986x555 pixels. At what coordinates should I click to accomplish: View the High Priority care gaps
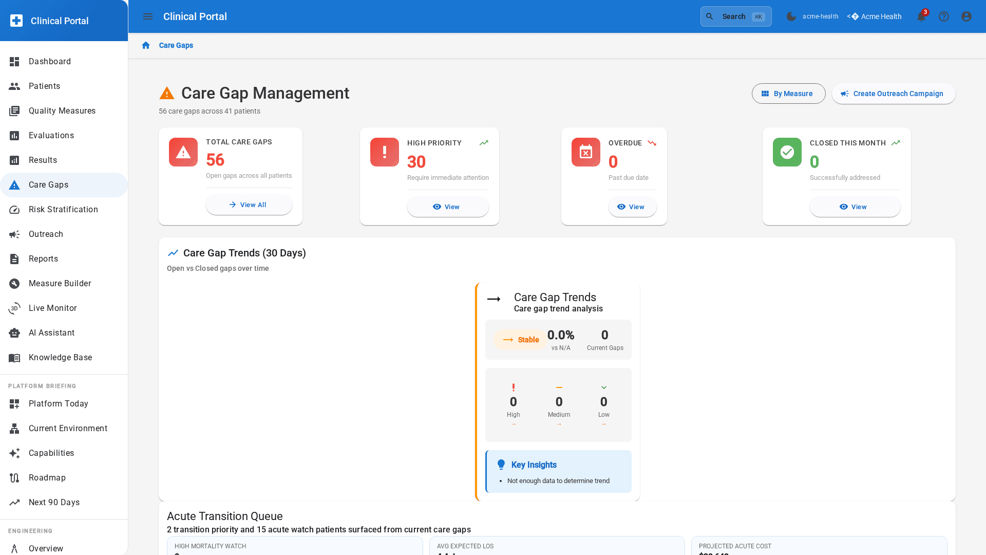[447, 207]
